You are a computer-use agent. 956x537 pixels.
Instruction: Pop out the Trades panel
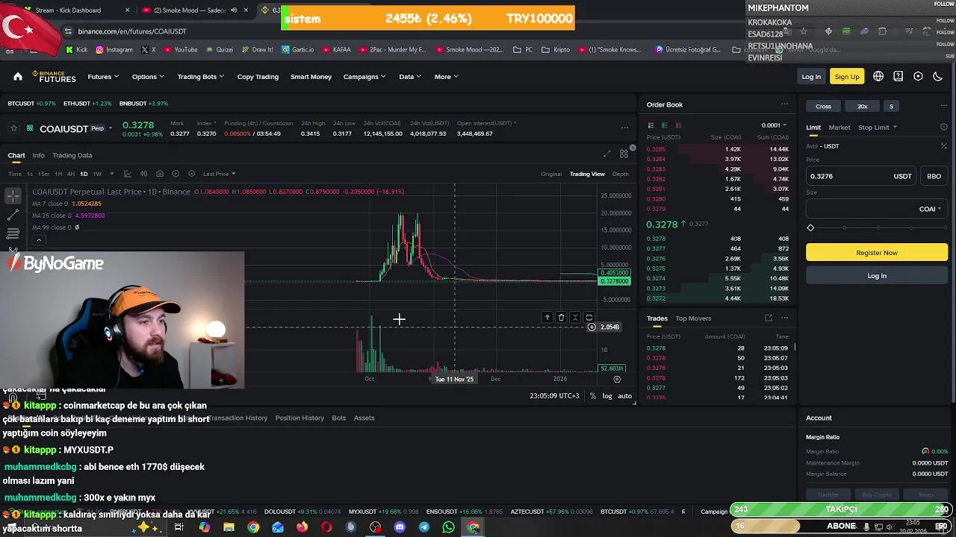click(x=768, y=318)
